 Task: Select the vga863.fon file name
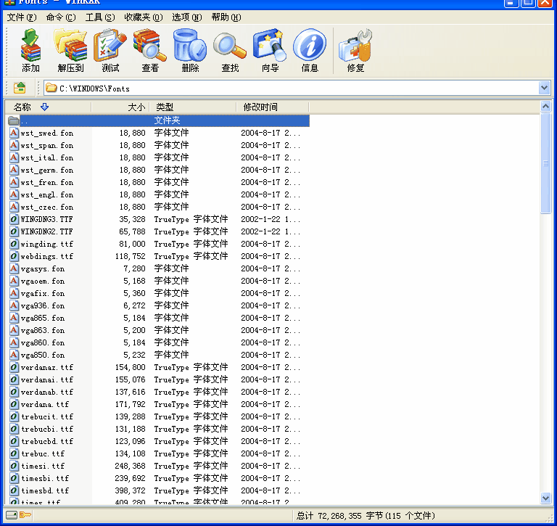pos(43,331)
